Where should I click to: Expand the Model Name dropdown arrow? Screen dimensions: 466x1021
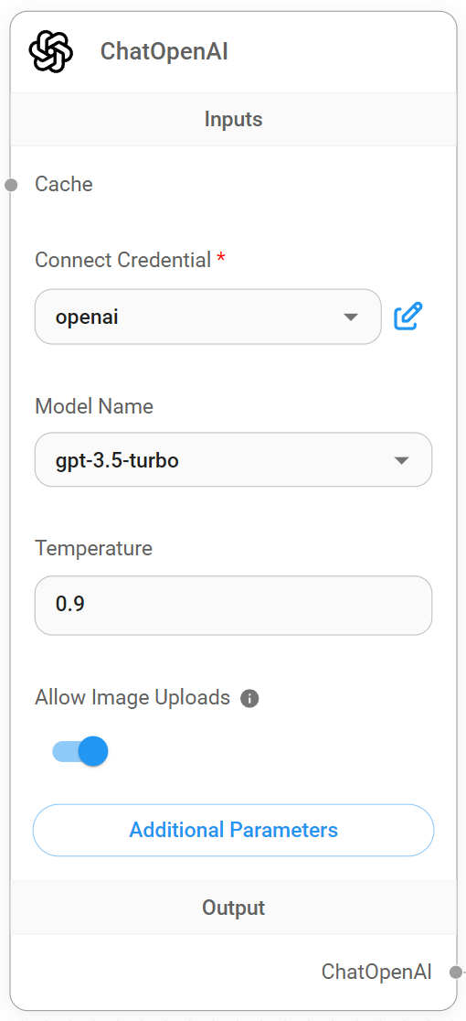coord(401,461)
